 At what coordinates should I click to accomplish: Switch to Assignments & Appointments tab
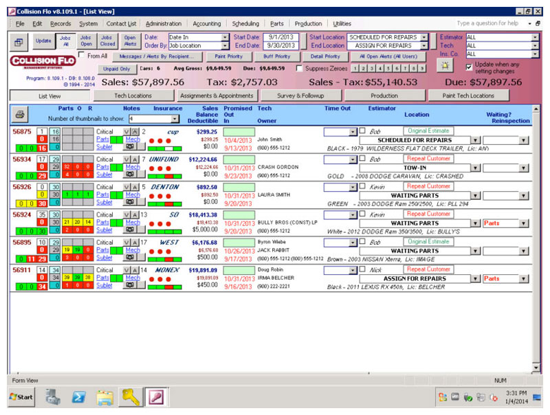[217, 96]
